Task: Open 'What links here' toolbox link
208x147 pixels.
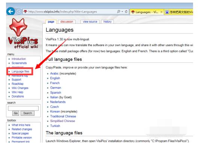Action: pyautogui.click(x=21, y=125)
